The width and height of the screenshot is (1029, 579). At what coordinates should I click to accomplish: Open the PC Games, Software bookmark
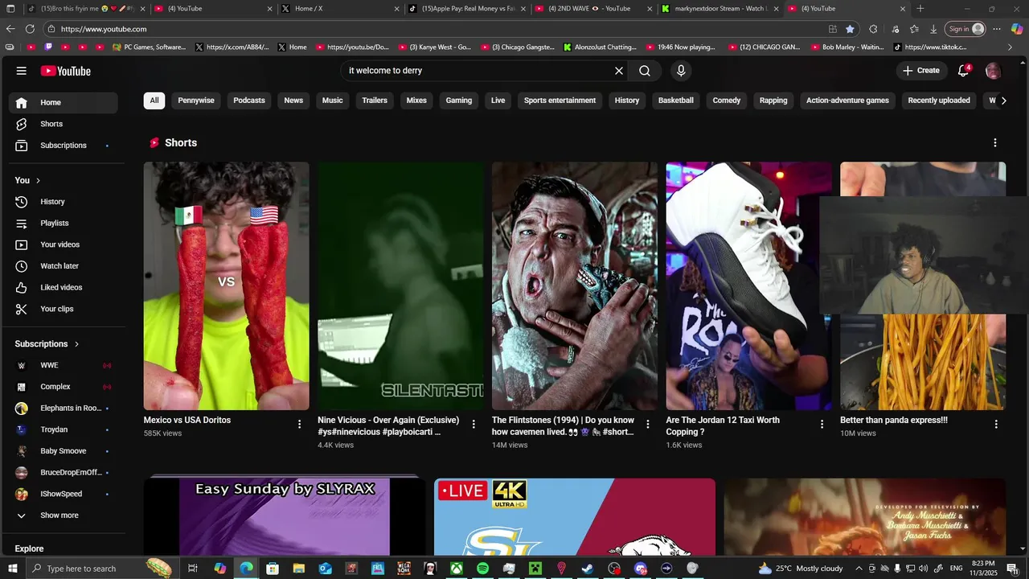[149, 47]
